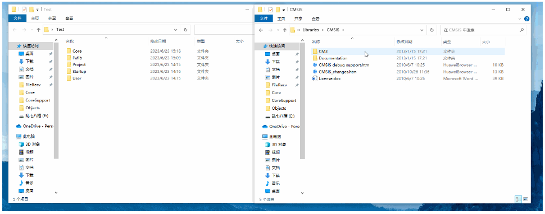This screenshot has width=545, height=214.
Task: Go up one level in CMSIS window
Action: [285, 30]
